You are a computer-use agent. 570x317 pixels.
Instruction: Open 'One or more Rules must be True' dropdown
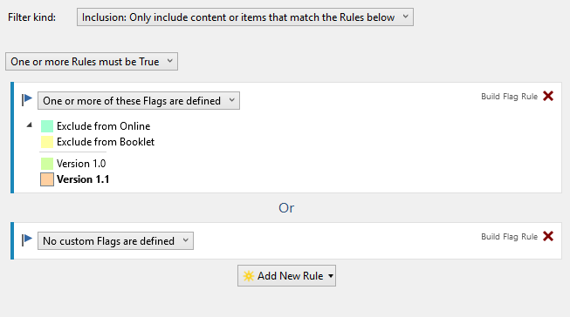[x=92, y=61]
